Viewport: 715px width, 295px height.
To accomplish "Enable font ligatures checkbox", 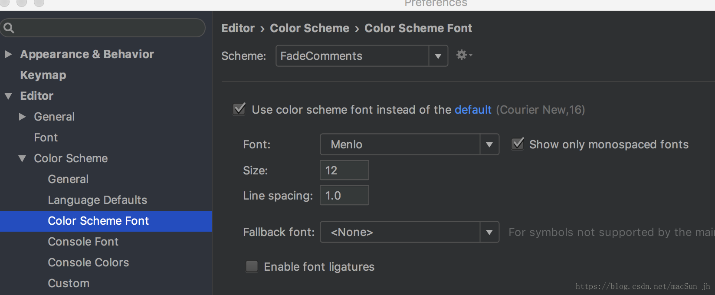I will click(252, 266).
